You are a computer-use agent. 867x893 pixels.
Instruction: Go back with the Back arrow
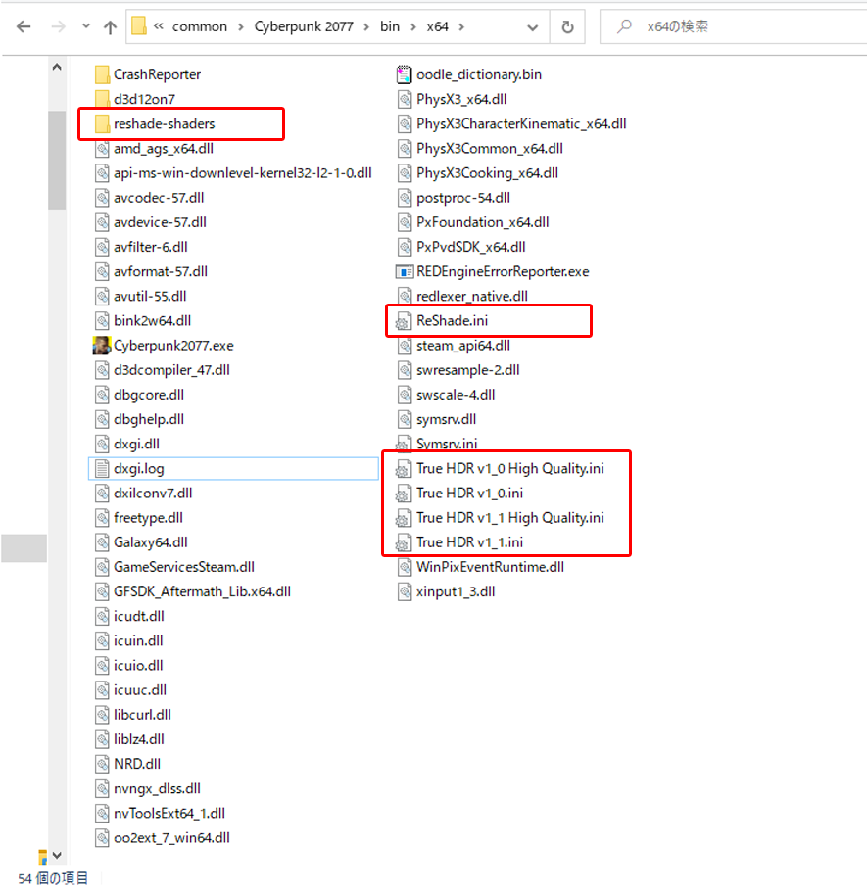tap(24, 26)
